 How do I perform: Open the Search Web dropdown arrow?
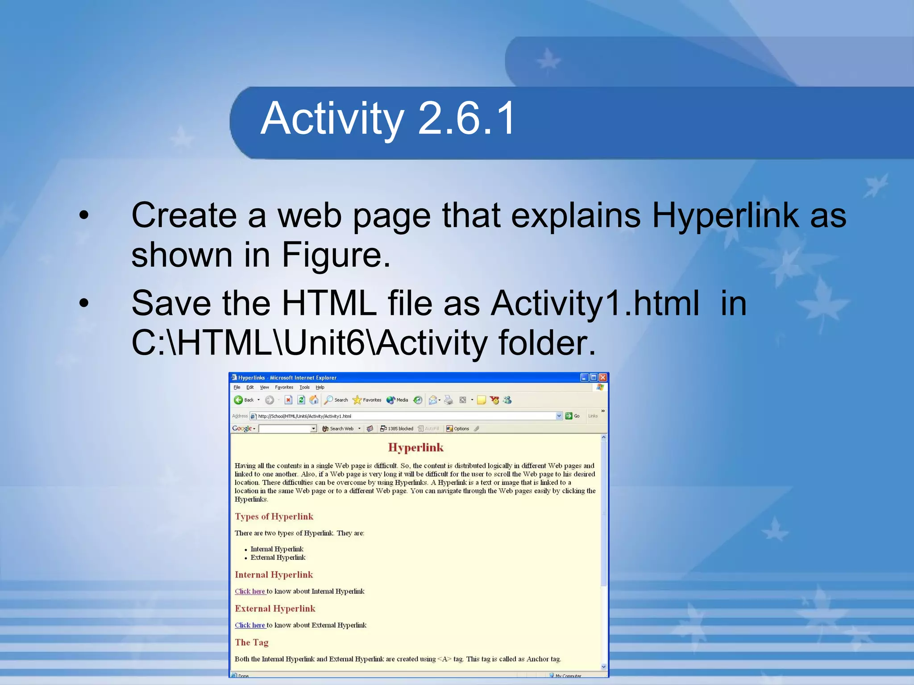tap(359, 429)
